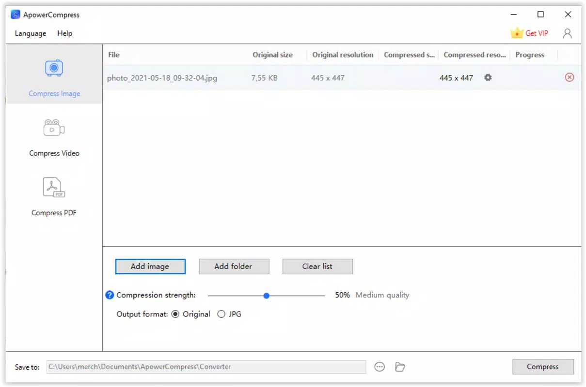Select the photo_2021-05-18_09-32-04.jpg filename

click(x=162, y=78)
